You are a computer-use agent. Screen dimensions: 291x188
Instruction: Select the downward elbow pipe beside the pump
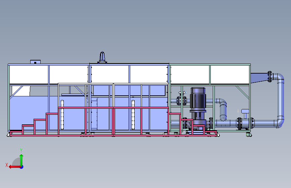pos(223,109)
